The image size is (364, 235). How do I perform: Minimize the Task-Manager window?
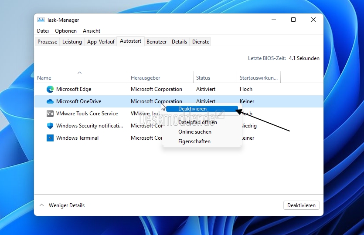click(274, 20)
